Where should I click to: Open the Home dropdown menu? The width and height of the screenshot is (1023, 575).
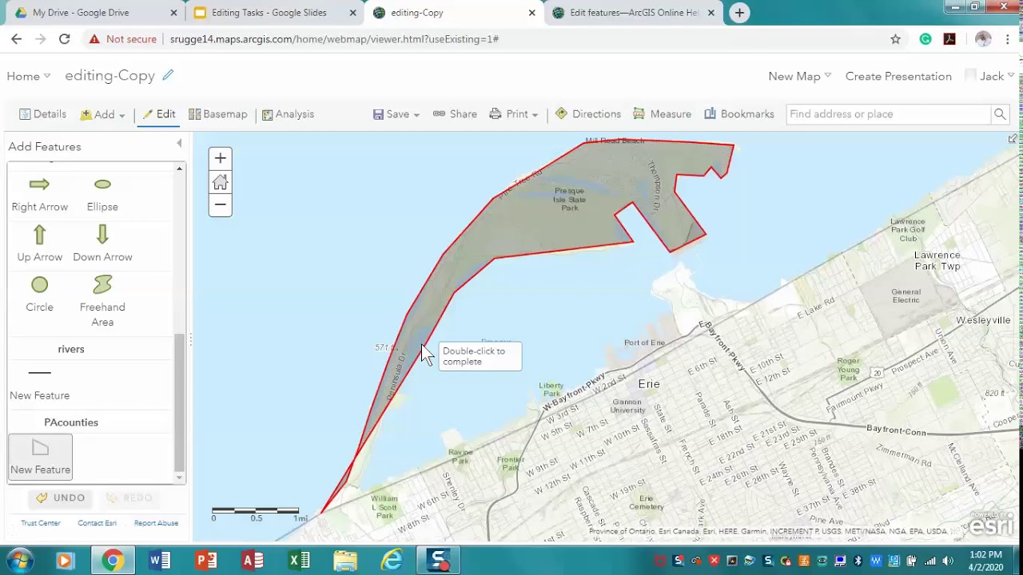point(29,76)
